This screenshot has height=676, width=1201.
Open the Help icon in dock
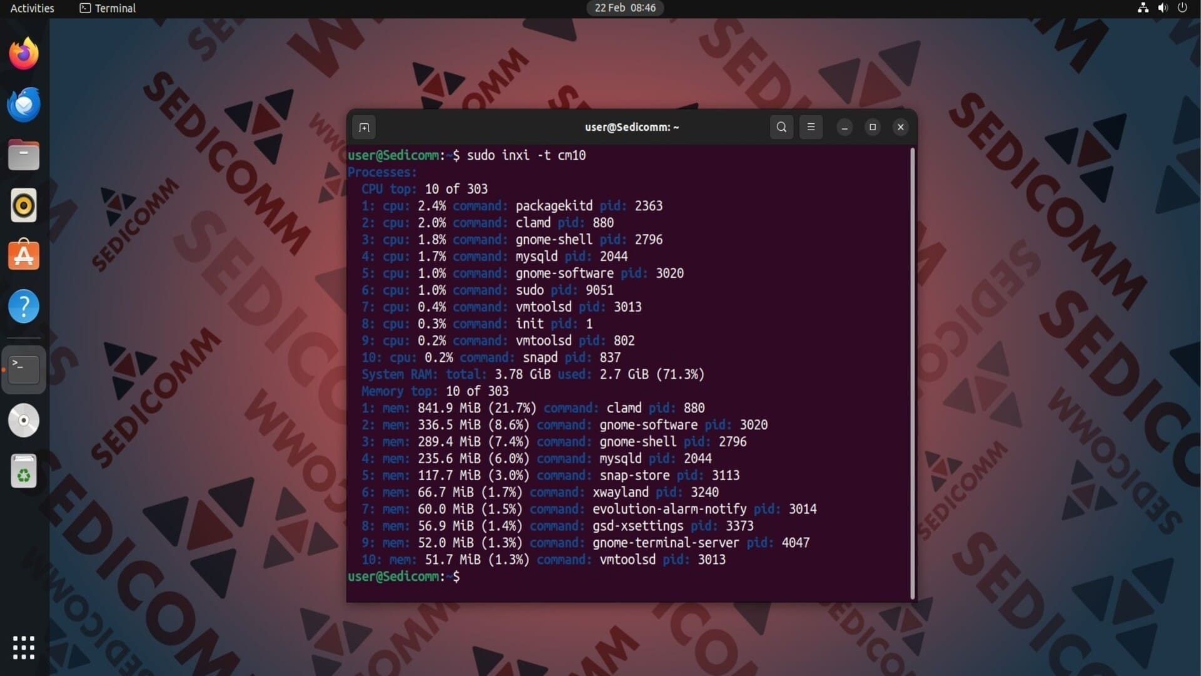pos(24,307)
